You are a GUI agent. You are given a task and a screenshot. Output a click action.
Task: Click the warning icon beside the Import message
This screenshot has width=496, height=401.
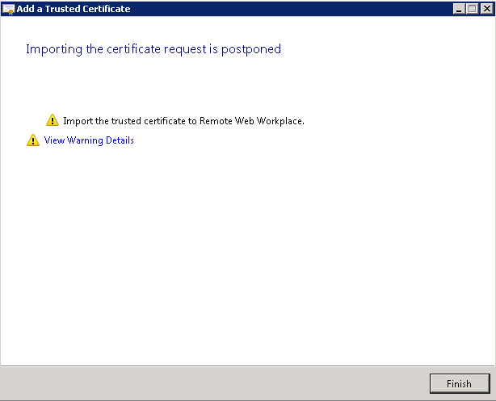(53, 120)
